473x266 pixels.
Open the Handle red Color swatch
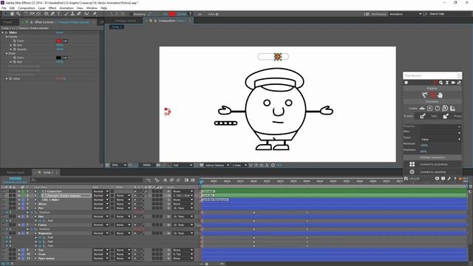[x=59, y=41]
